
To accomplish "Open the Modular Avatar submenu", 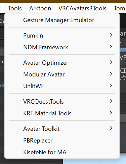I will point(62,74).
